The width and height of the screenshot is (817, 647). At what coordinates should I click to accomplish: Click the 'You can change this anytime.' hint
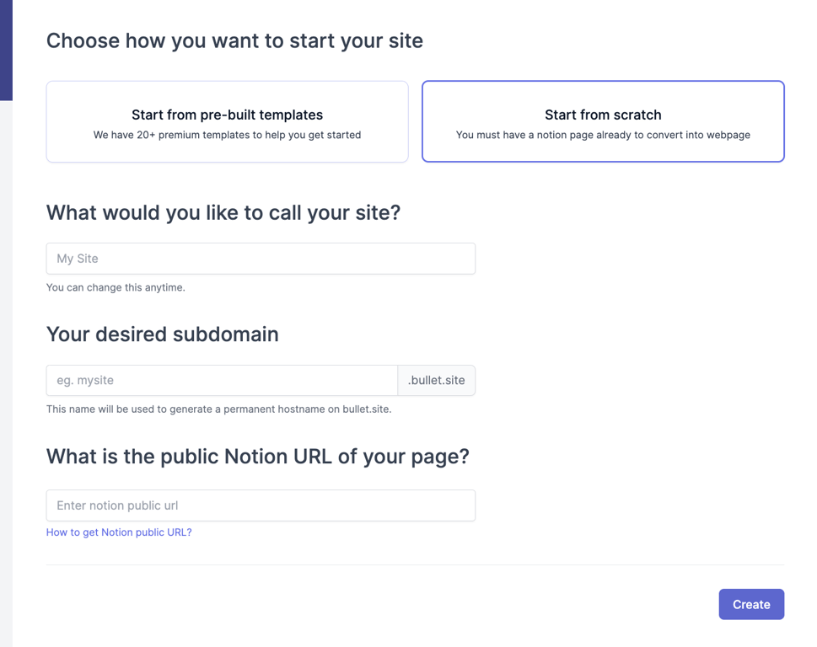(x=116, y=287)
